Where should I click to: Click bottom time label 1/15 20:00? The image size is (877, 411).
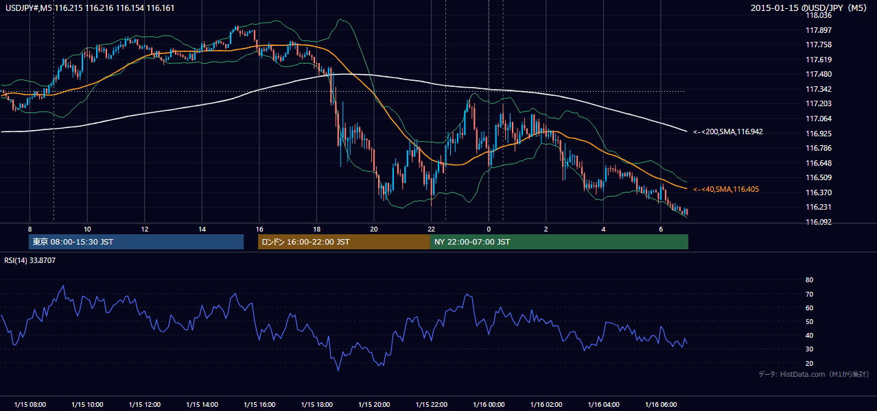pyautogui.click(x=373, y=405)
